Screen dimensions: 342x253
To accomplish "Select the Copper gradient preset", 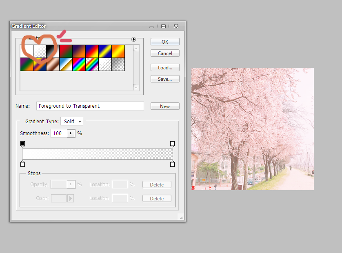I will [53, 64].
